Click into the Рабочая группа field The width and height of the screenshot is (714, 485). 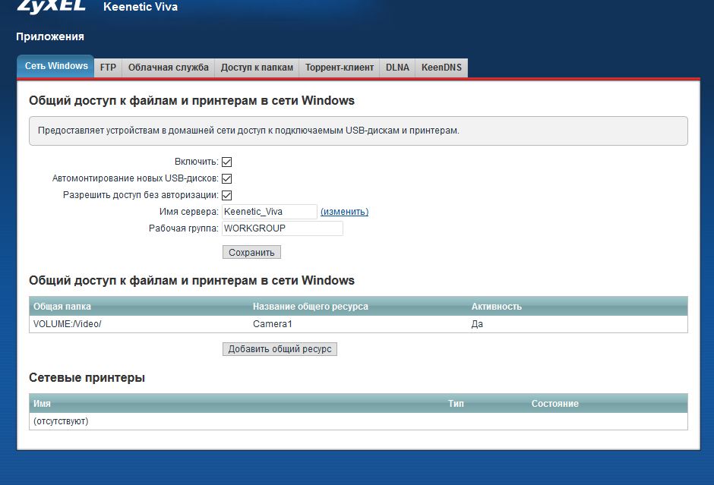(283, 228)
